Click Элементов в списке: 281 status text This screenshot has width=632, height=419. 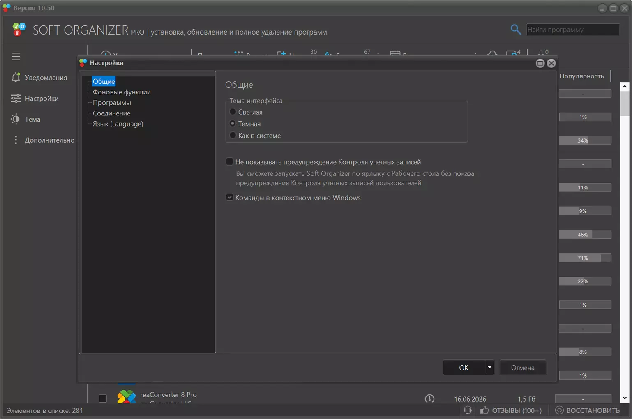point(45,410)
